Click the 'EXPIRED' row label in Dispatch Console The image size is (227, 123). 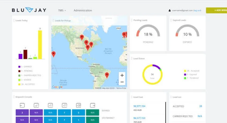(106, 111)
